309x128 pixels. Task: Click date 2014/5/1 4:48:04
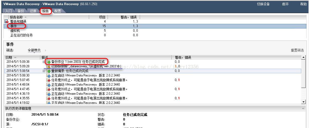tap(18, 85)
